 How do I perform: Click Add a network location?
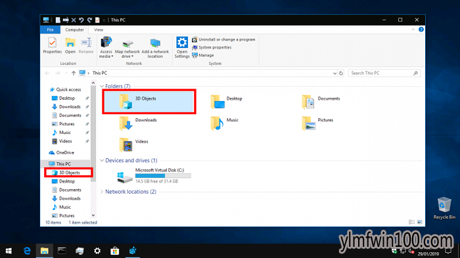pos(155,47)
